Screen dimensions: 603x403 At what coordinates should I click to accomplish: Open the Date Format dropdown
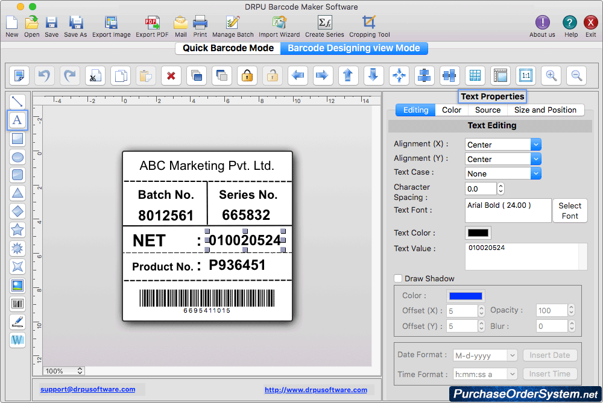tap(485, 355)
